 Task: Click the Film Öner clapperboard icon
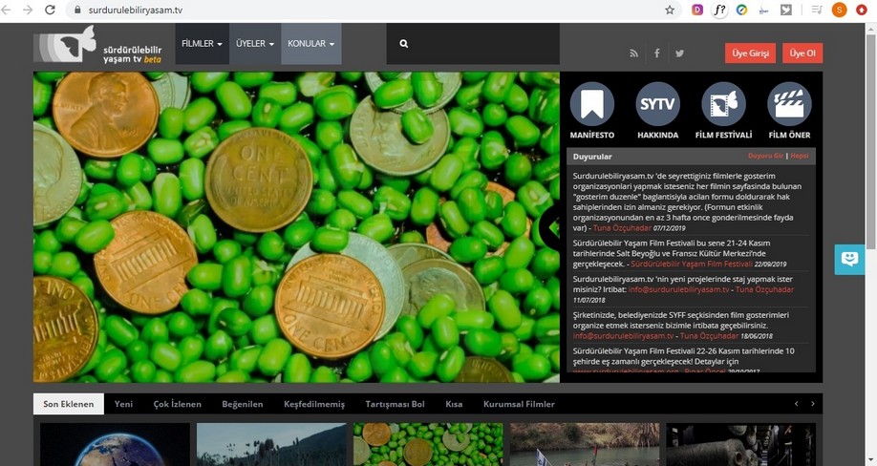point(789,104)
